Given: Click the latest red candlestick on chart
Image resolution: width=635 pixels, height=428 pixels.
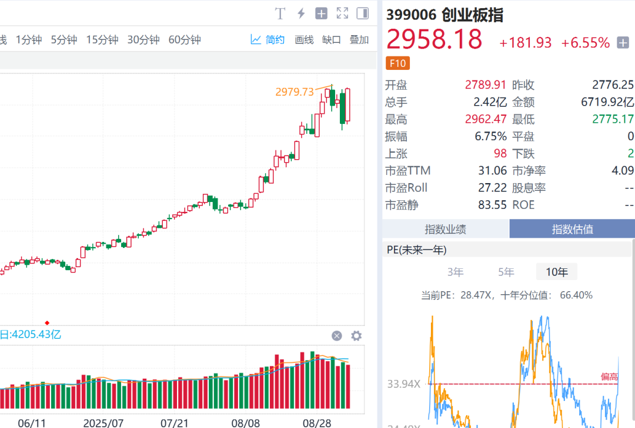Looking at the screenshot, I should (x=347, y=105).
